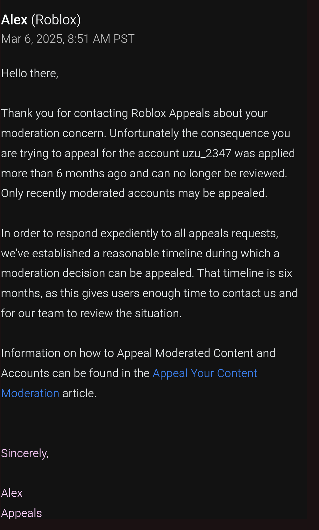
Task: Click the line "for our team to review the situation."
Action: click(x=91, y=313)
